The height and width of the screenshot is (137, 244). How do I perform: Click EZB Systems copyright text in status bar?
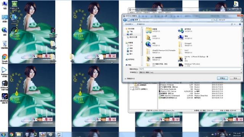[160, 110]
